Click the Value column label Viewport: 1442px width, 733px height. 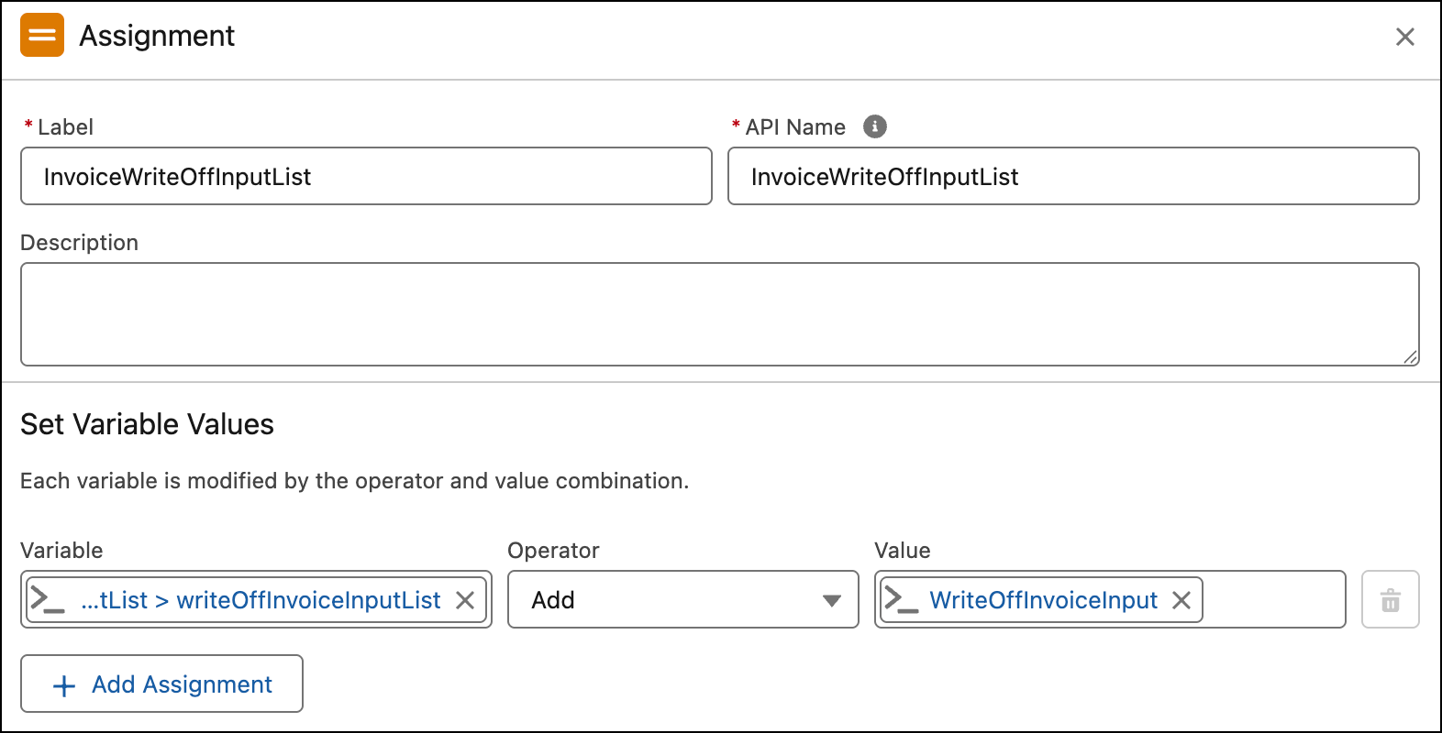(x=903, y=550)
